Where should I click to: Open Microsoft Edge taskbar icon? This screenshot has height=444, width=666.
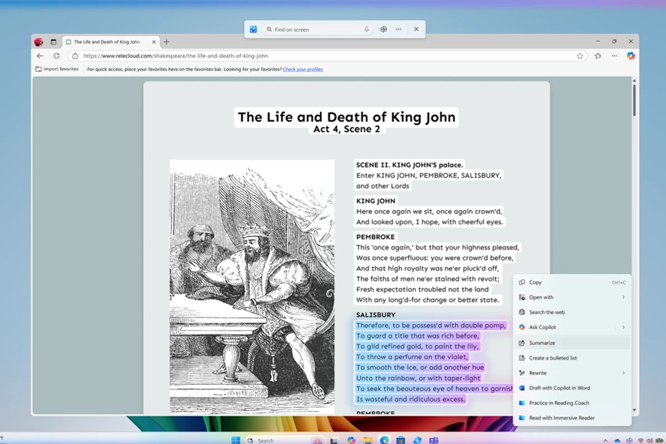coord(384,440)
